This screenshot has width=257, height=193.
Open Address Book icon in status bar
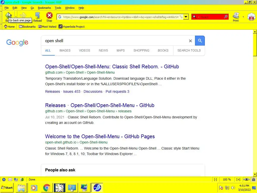click(22, 179)
